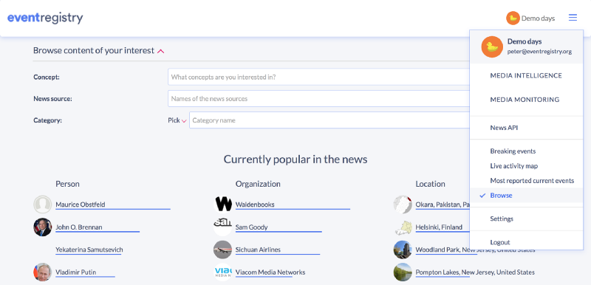Click peter@eventregistry.org email text

pyautogui.click(x=539, y=52)
